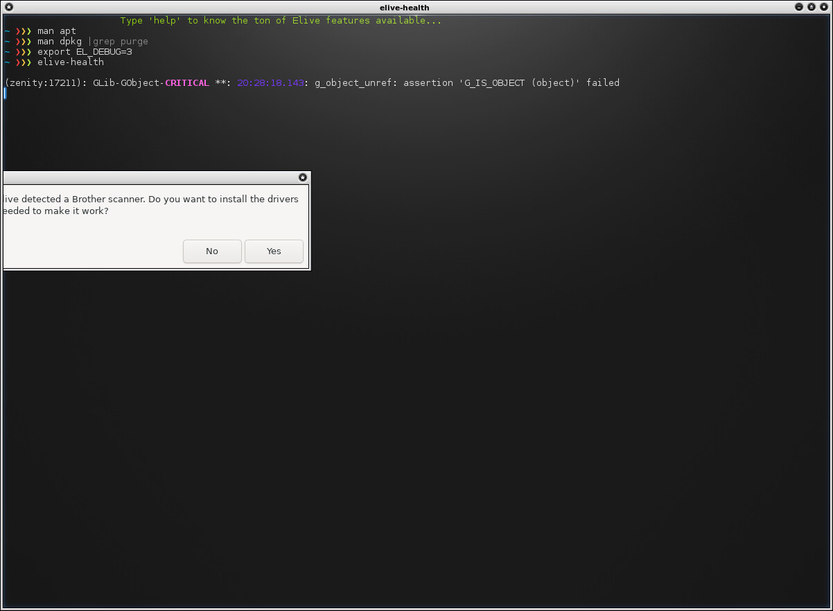Click the pink CRITICAL word in the error line
The width and height of the screenshot is (833, 611).
187,83
